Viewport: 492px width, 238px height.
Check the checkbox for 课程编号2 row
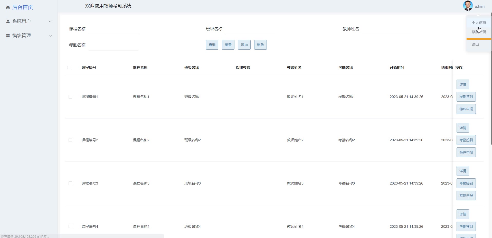tap(70, 140)
